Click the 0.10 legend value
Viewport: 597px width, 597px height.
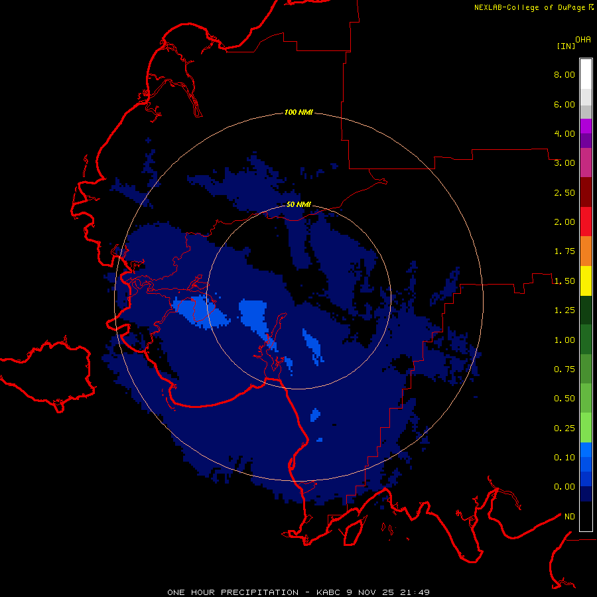564,458
